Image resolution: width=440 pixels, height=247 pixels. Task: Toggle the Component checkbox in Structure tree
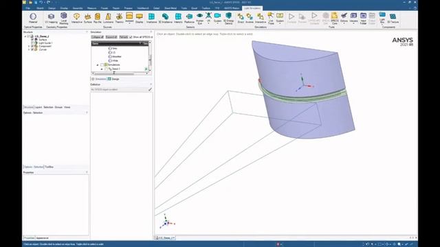32,46
